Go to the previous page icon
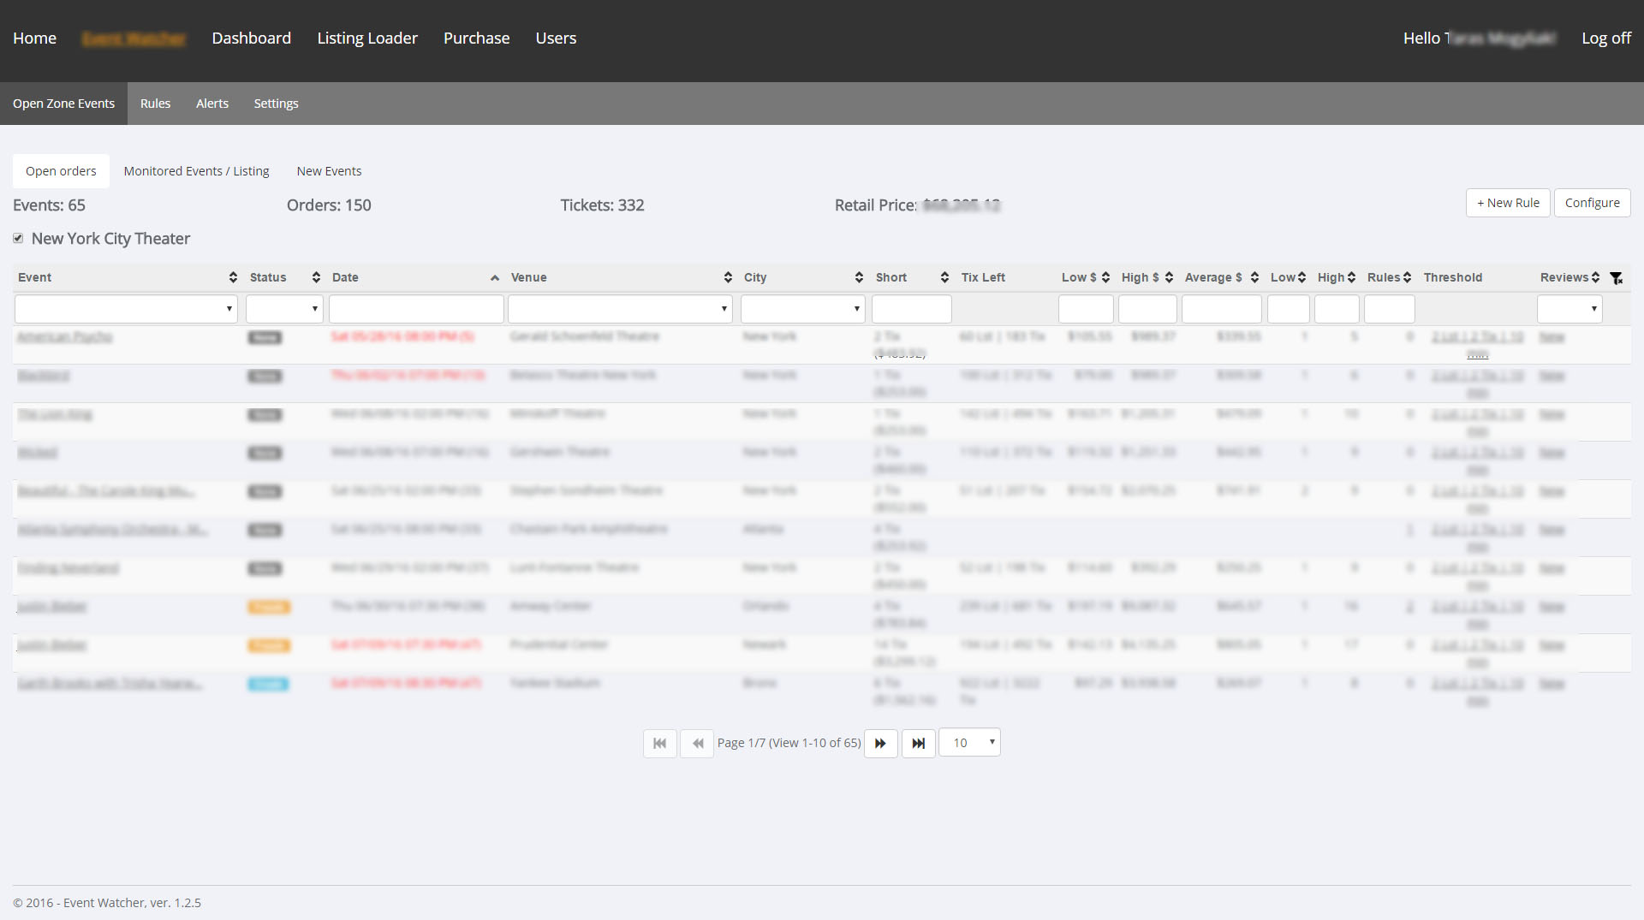Image resolution: width=1644 pixels, height=920 pixels. [x=697, y=743]
